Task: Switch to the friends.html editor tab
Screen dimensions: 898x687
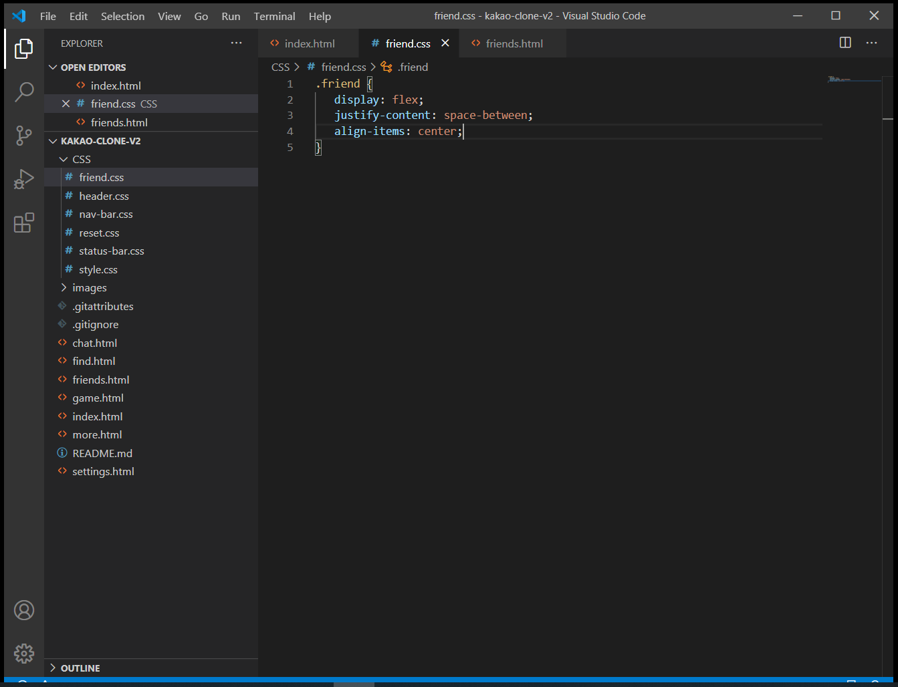Action: pyautogui.click(x=514, y=43)
